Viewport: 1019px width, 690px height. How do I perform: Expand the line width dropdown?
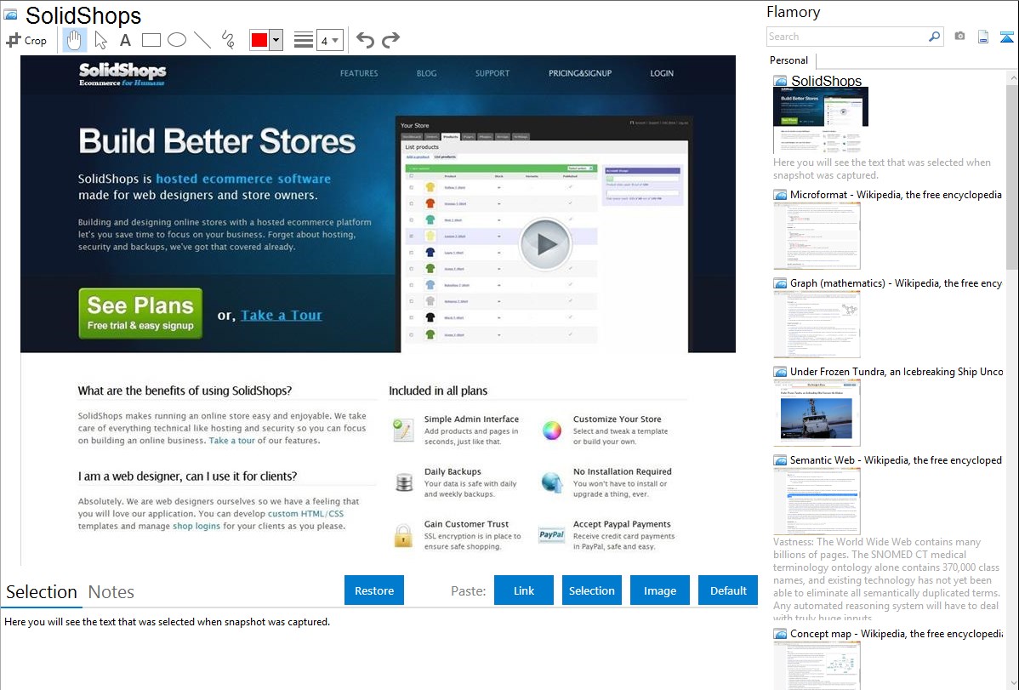336,40
